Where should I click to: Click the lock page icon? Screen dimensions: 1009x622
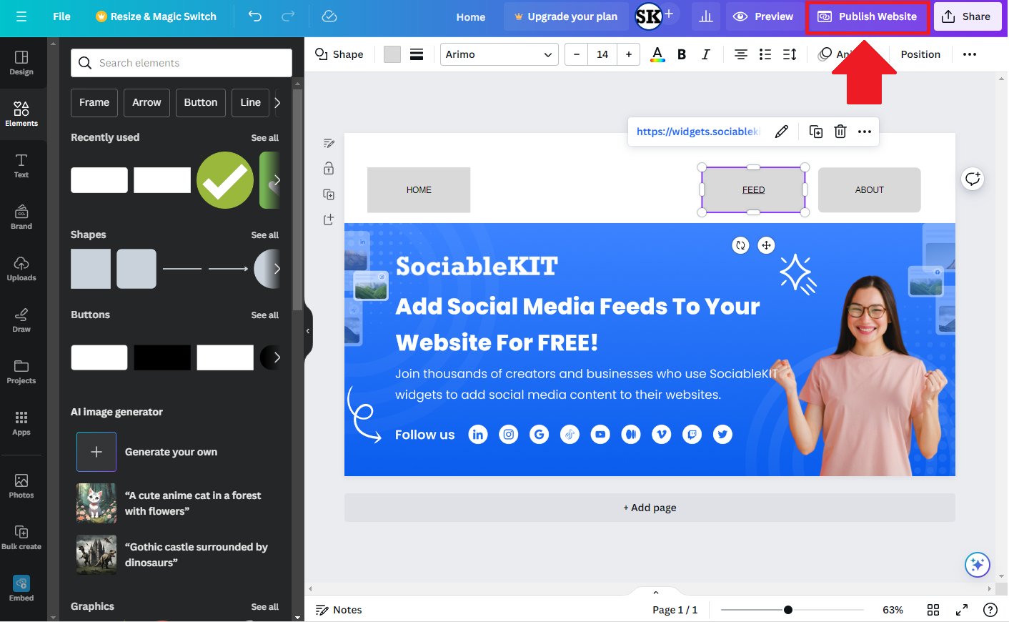point(329,169)
